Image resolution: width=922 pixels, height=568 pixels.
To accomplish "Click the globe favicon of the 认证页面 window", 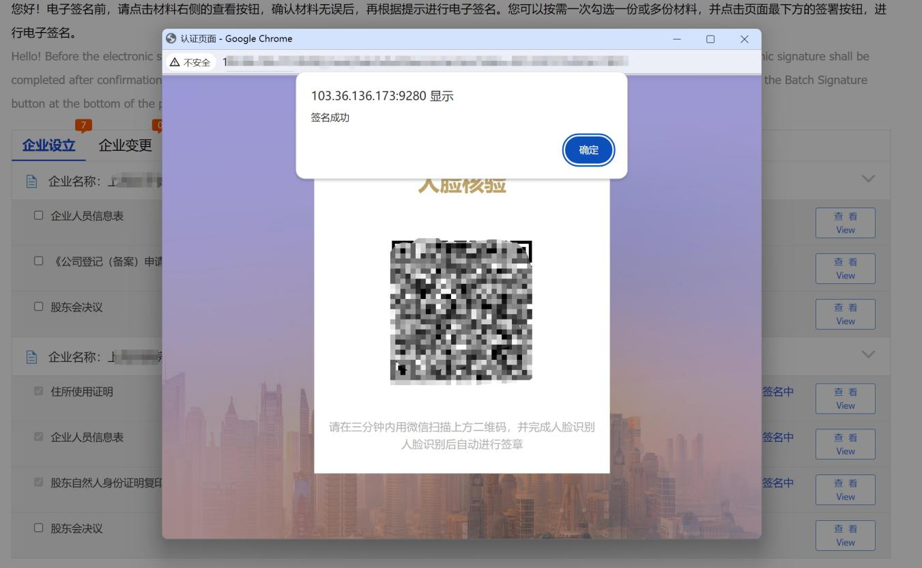I will click(x=171, y=39).
